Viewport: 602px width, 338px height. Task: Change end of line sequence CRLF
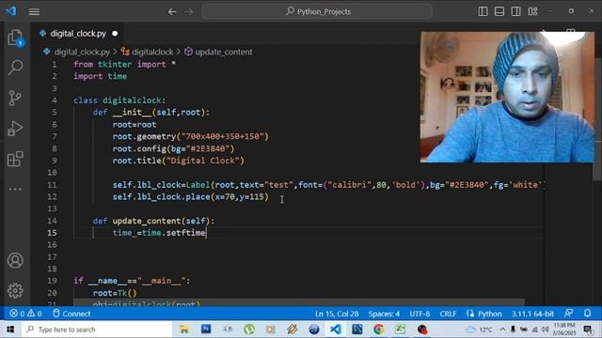(448, 314)
